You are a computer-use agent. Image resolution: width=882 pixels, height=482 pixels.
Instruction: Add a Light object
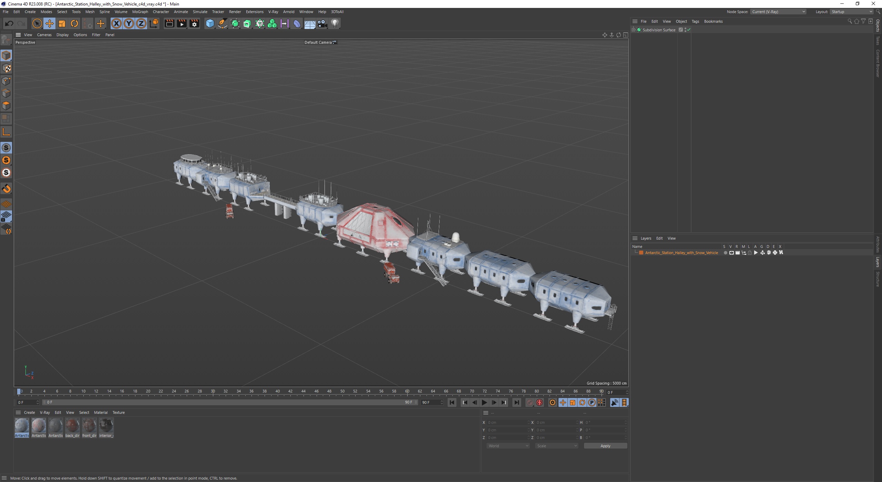(335, 23)
